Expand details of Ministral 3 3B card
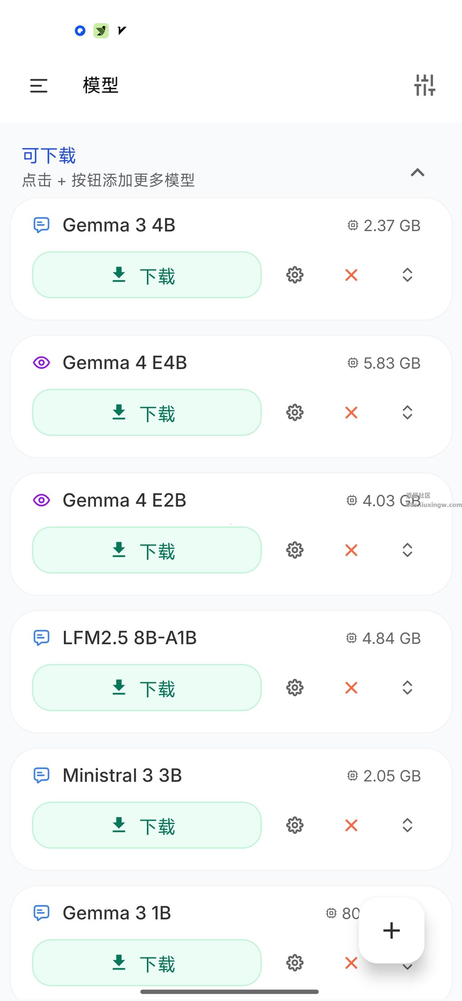 407,825
